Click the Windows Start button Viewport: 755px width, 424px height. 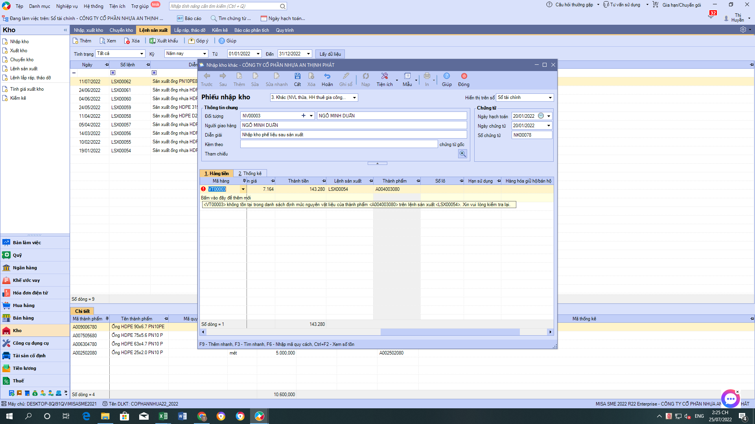click(x=9, y=416)
